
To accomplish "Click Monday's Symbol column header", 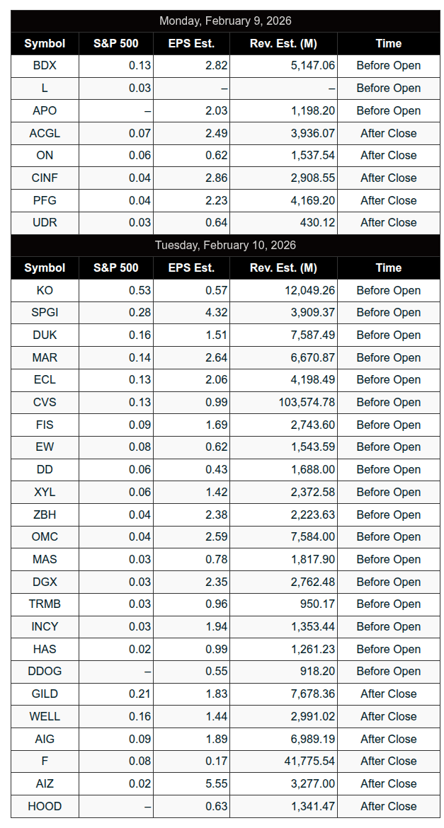I will 45,43.
